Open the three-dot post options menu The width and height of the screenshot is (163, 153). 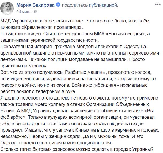point(158,5)
